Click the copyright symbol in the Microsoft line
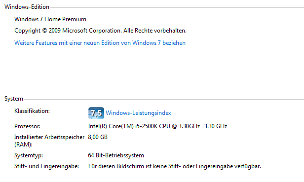 click(x=44, y=31)
